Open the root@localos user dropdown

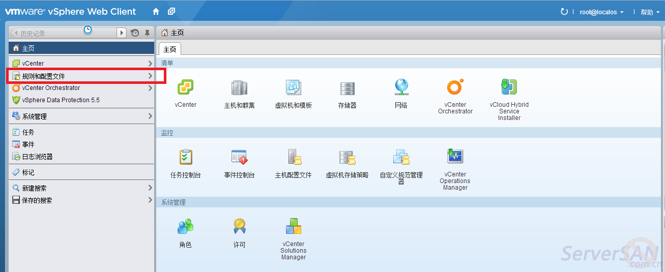coord(601,12)
